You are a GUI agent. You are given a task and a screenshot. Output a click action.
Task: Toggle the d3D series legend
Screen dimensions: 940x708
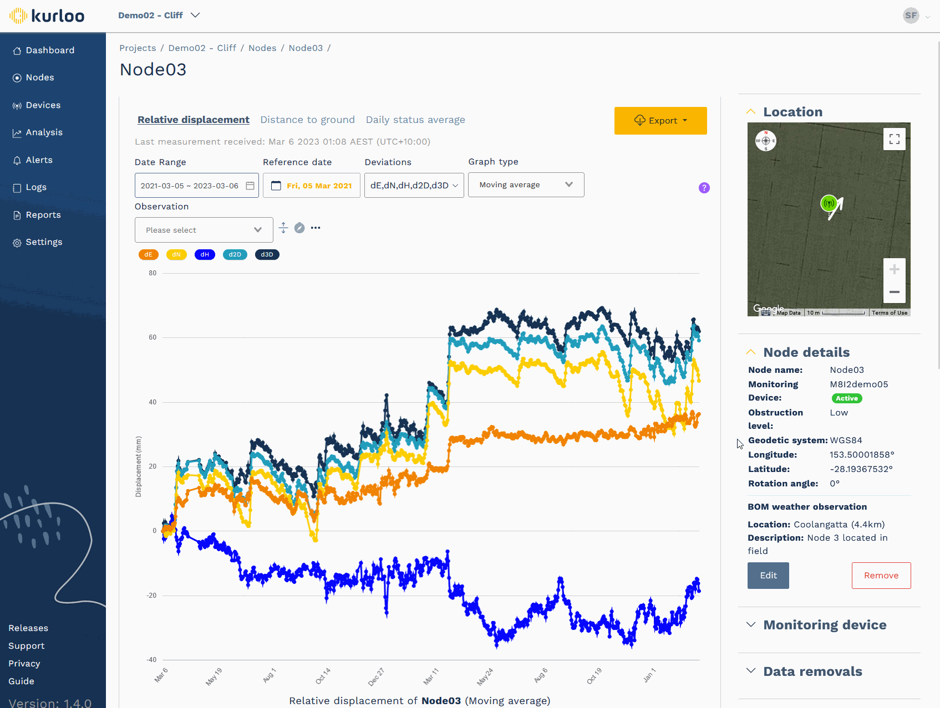[x=267, y=255]
